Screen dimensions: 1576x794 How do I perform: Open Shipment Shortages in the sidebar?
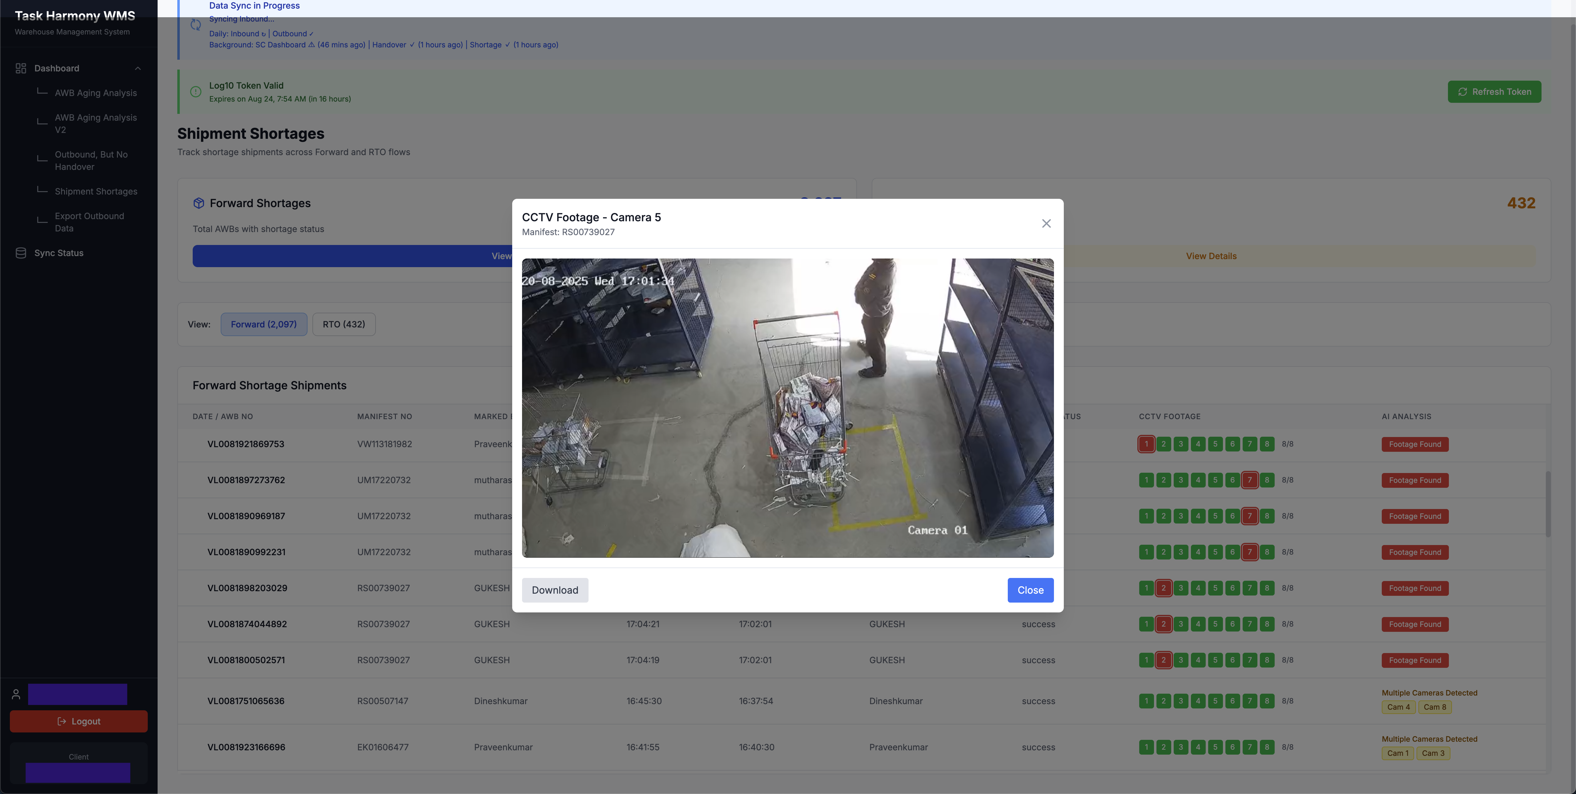pyautogui.click(x=96, y=191)
